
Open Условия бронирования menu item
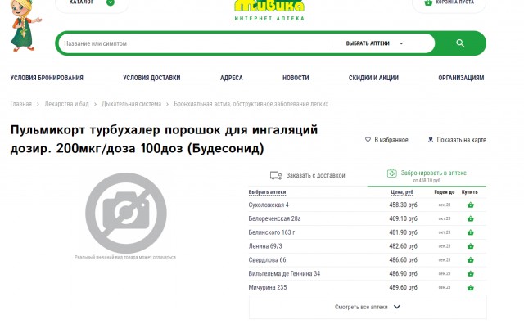coord(47,78)
